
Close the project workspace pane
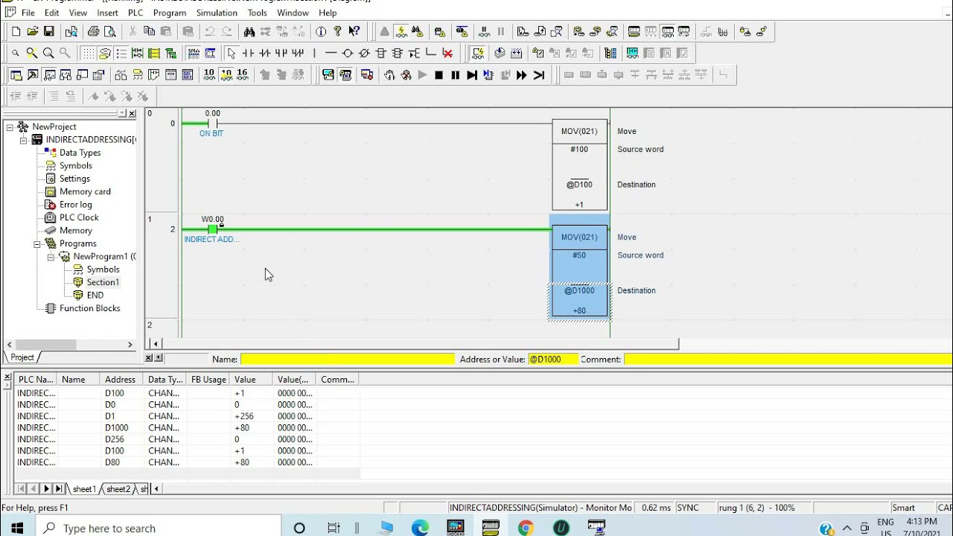point(132,113)
